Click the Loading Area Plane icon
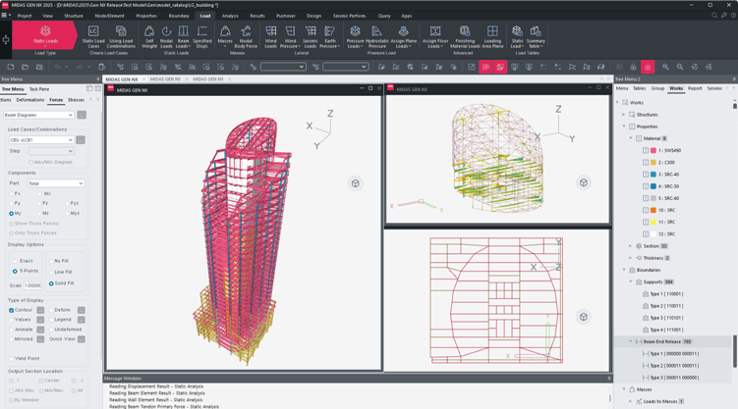 (492, 36)
